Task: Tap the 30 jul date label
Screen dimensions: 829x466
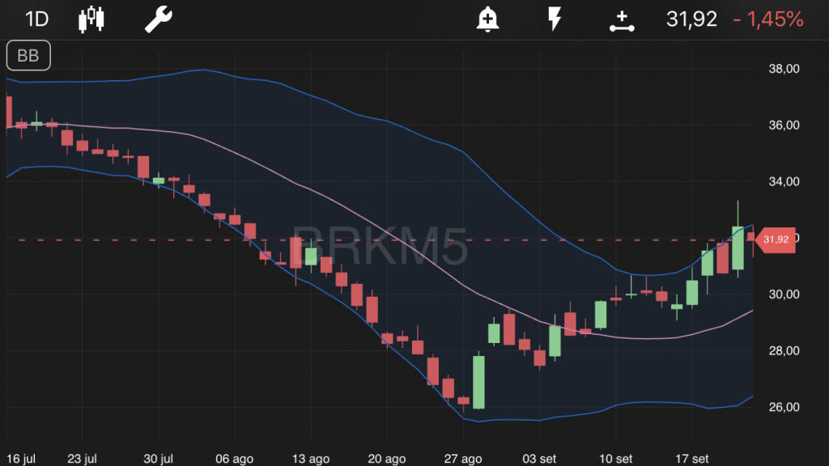Action: click(x=158, y=459)
